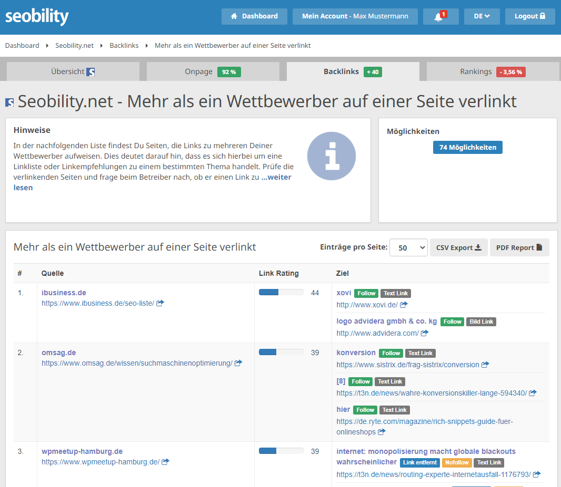Screen dimensions: 561x487
Task: Click the link rating value 44
Action: click(315, 293)
